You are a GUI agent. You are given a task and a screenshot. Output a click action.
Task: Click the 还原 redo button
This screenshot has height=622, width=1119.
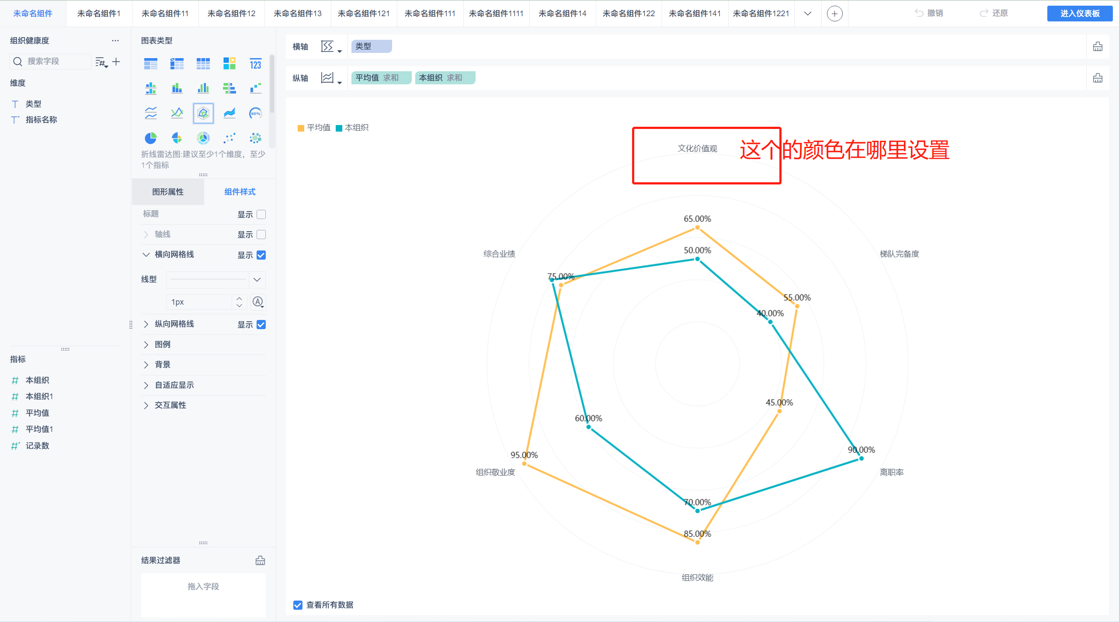994,13
